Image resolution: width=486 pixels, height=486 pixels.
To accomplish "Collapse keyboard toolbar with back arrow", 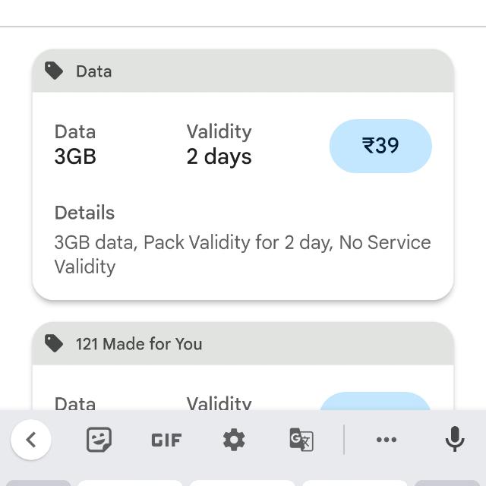I will click(x=31, y=440).
